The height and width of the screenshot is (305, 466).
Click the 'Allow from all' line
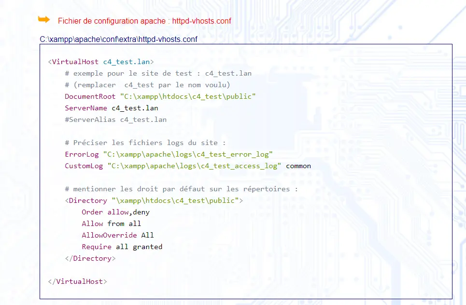(112, 224)
